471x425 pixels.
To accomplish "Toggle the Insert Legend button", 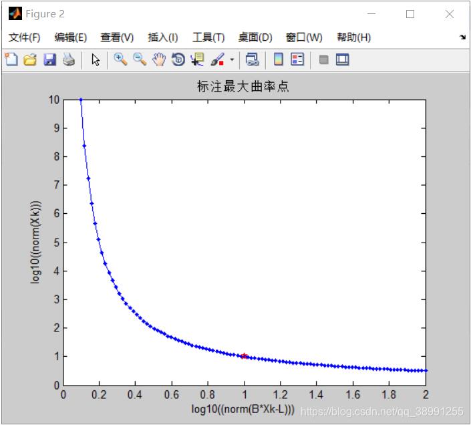I will click(x=297, y=60).
